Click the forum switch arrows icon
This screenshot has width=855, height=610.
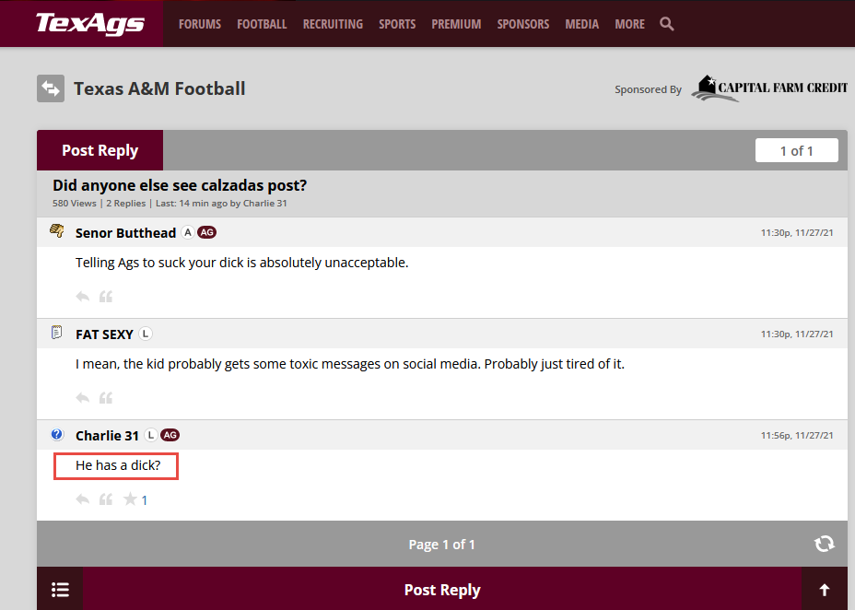point(51,88)
